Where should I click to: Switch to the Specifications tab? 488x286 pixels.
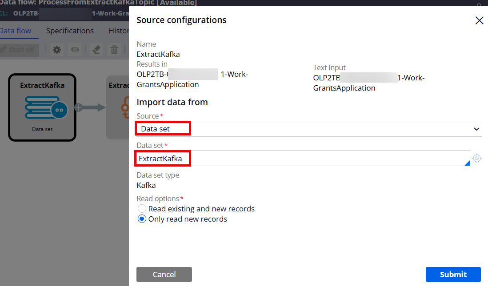point(70,31)
